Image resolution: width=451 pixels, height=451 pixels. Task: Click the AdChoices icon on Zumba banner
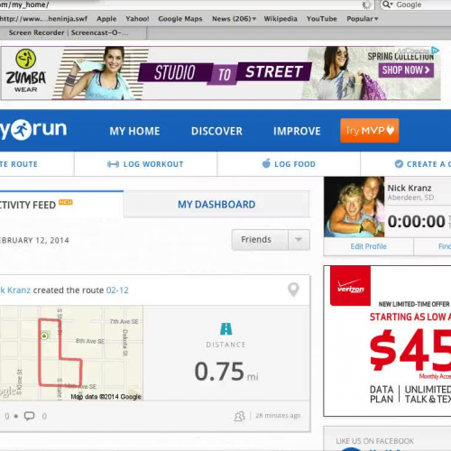pyautogui.click(x=435, y=51)
